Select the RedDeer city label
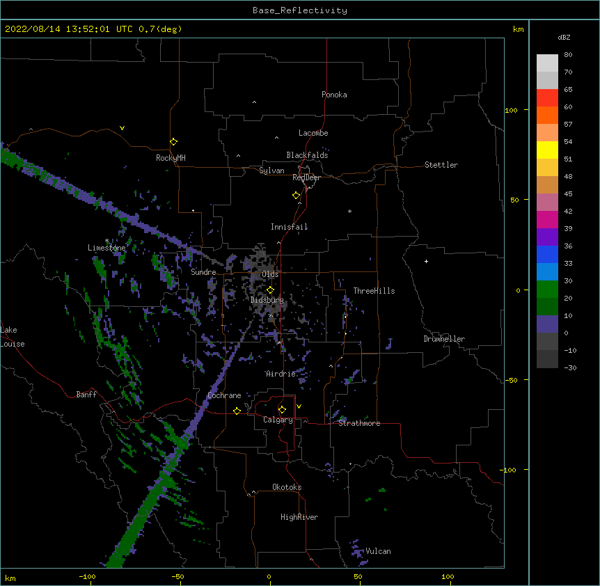The width and height of the screenshot is (600, 586). (306, 177)
